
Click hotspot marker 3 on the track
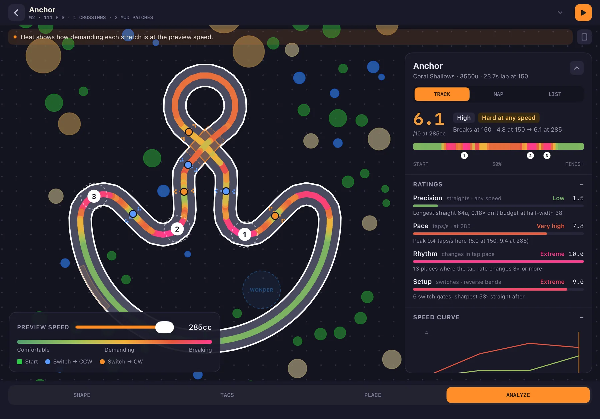[x=94, y=196]
